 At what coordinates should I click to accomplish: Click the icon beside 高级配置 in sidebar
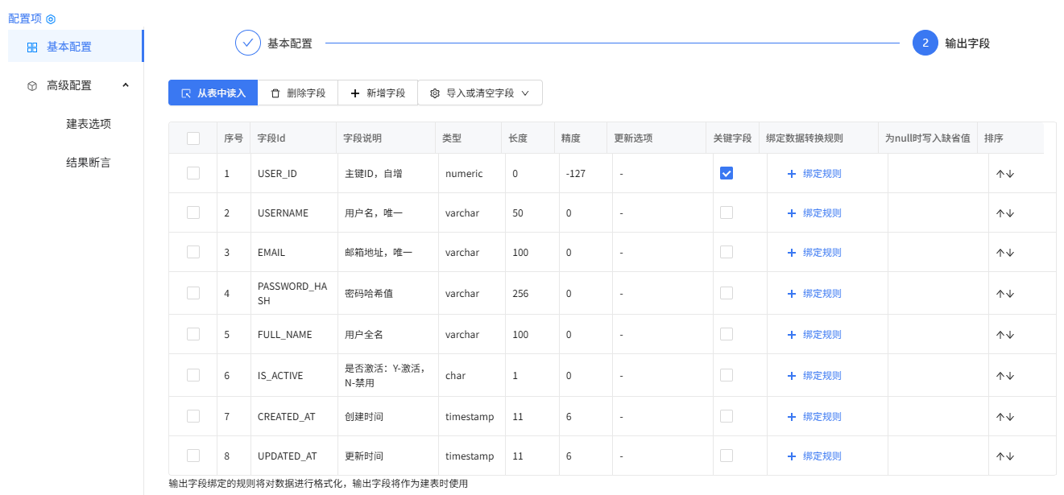point(31,85)
